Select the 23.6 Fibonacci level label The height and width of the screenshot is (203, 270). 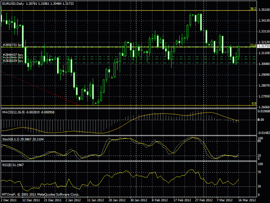click(x=253, y=45)
